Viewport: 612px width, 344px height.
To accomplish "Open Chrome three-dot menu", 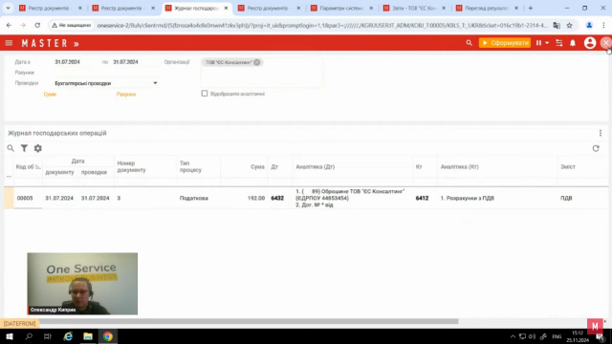I will point(603,26).
